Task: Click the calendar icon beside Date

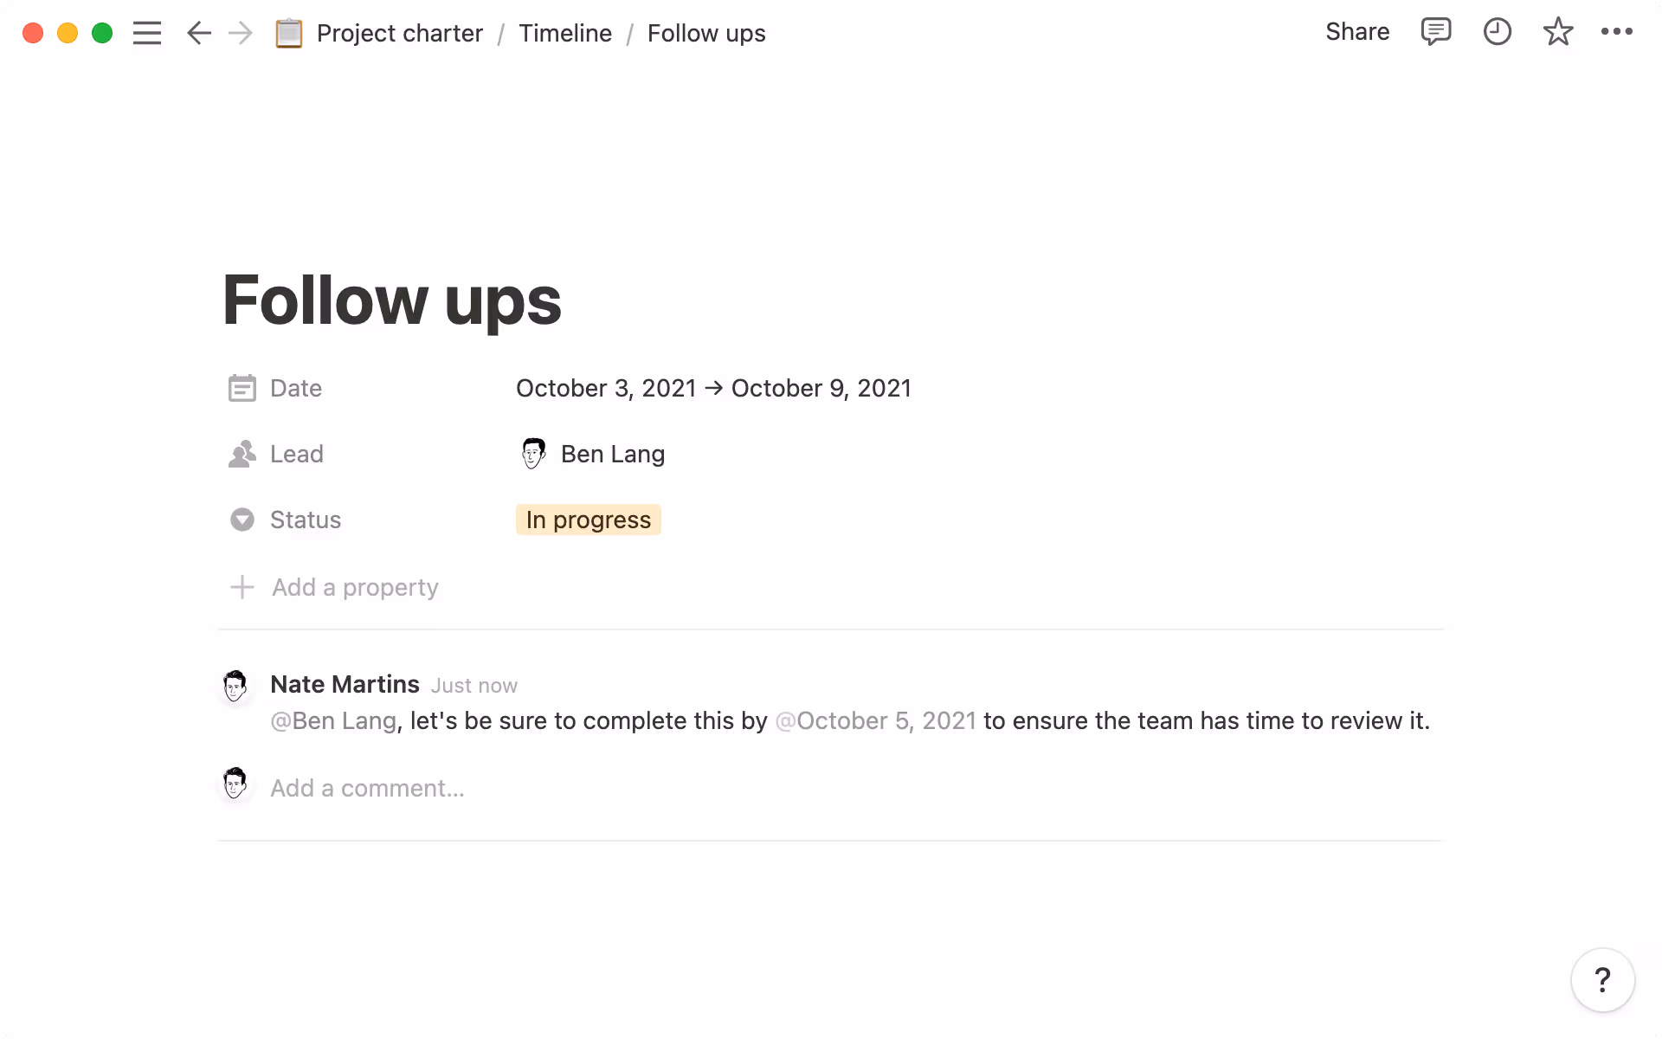Action: tap(242, 388)
